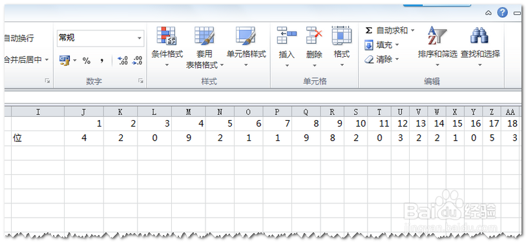
Task: Open Number group dialog launcher
Action: click(x=142, y=81)
